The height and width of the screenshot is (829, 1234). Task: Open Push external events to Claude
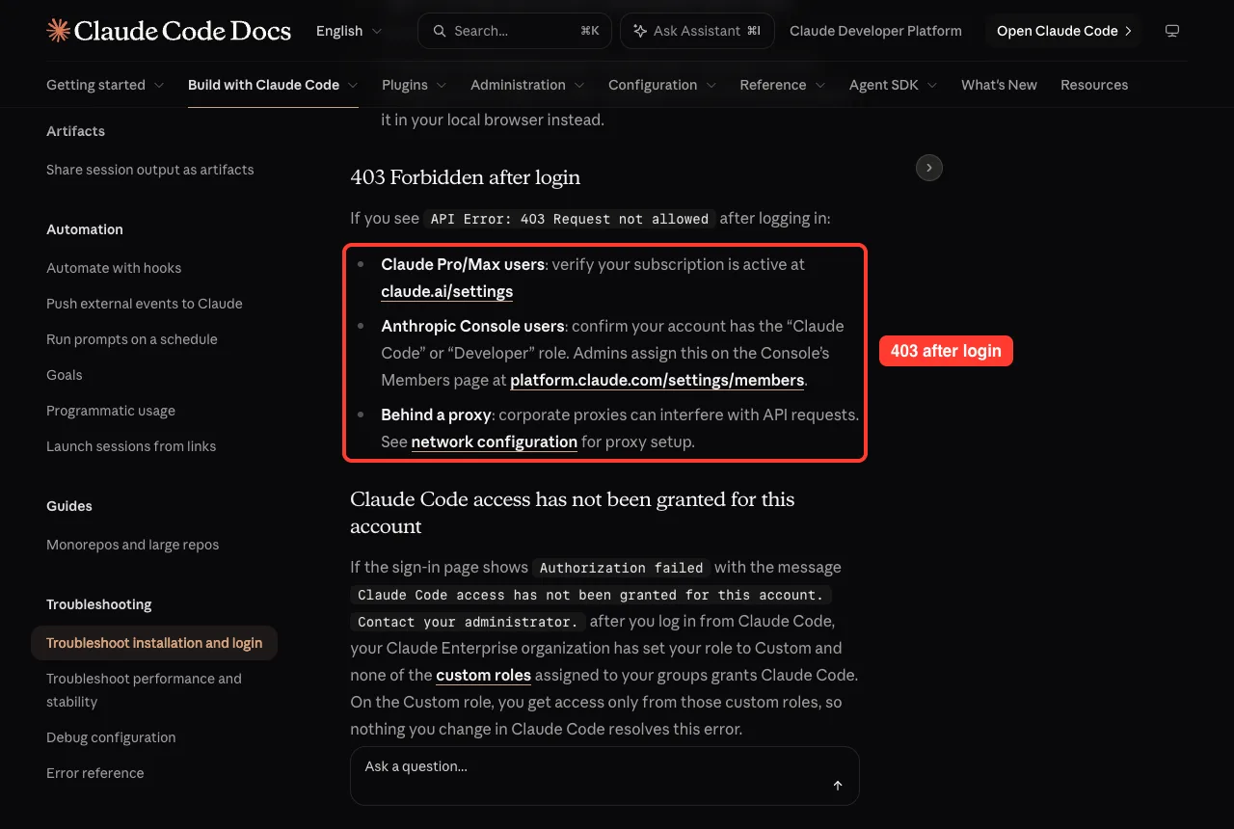[x=145, y=304]
